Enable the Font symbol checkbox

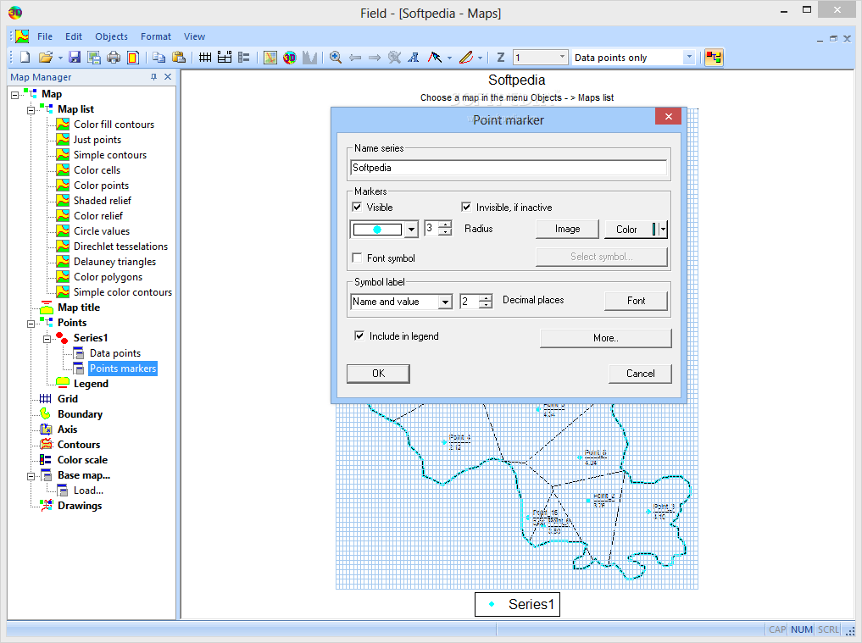point(357,258)
